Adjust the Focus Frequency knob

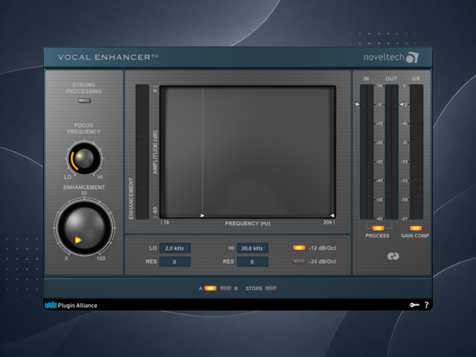pos(84,158)
